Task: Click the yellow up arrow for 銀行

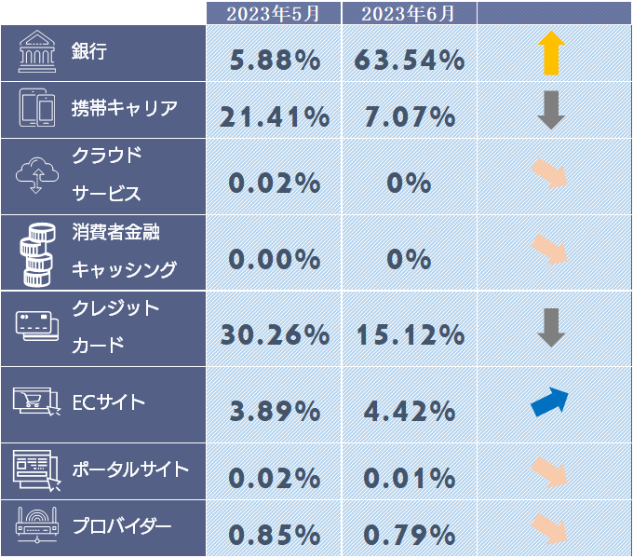Action: [553, 53]
